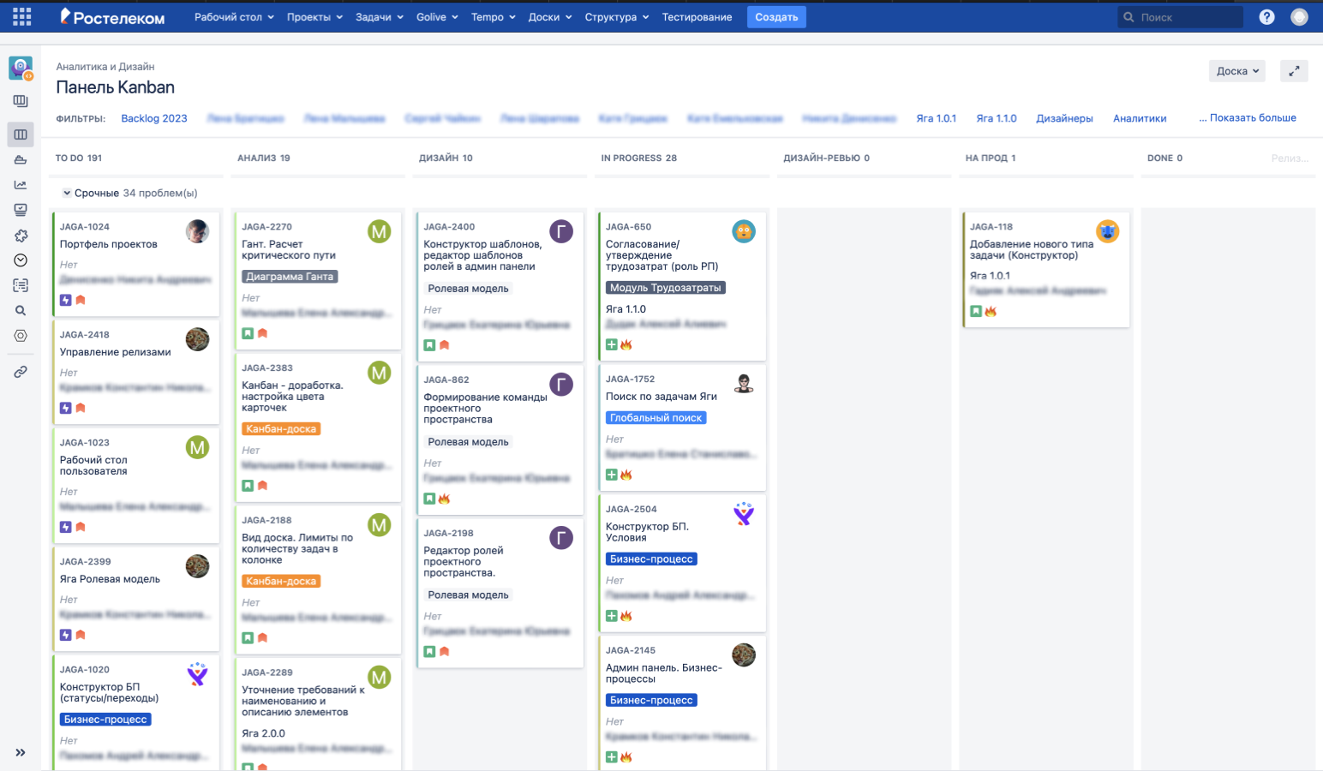The height and width of the screenshot is (771, 1323).
Task: Enter fullscreen with the expand arrows icon
Action: [x=1294, y=71]
